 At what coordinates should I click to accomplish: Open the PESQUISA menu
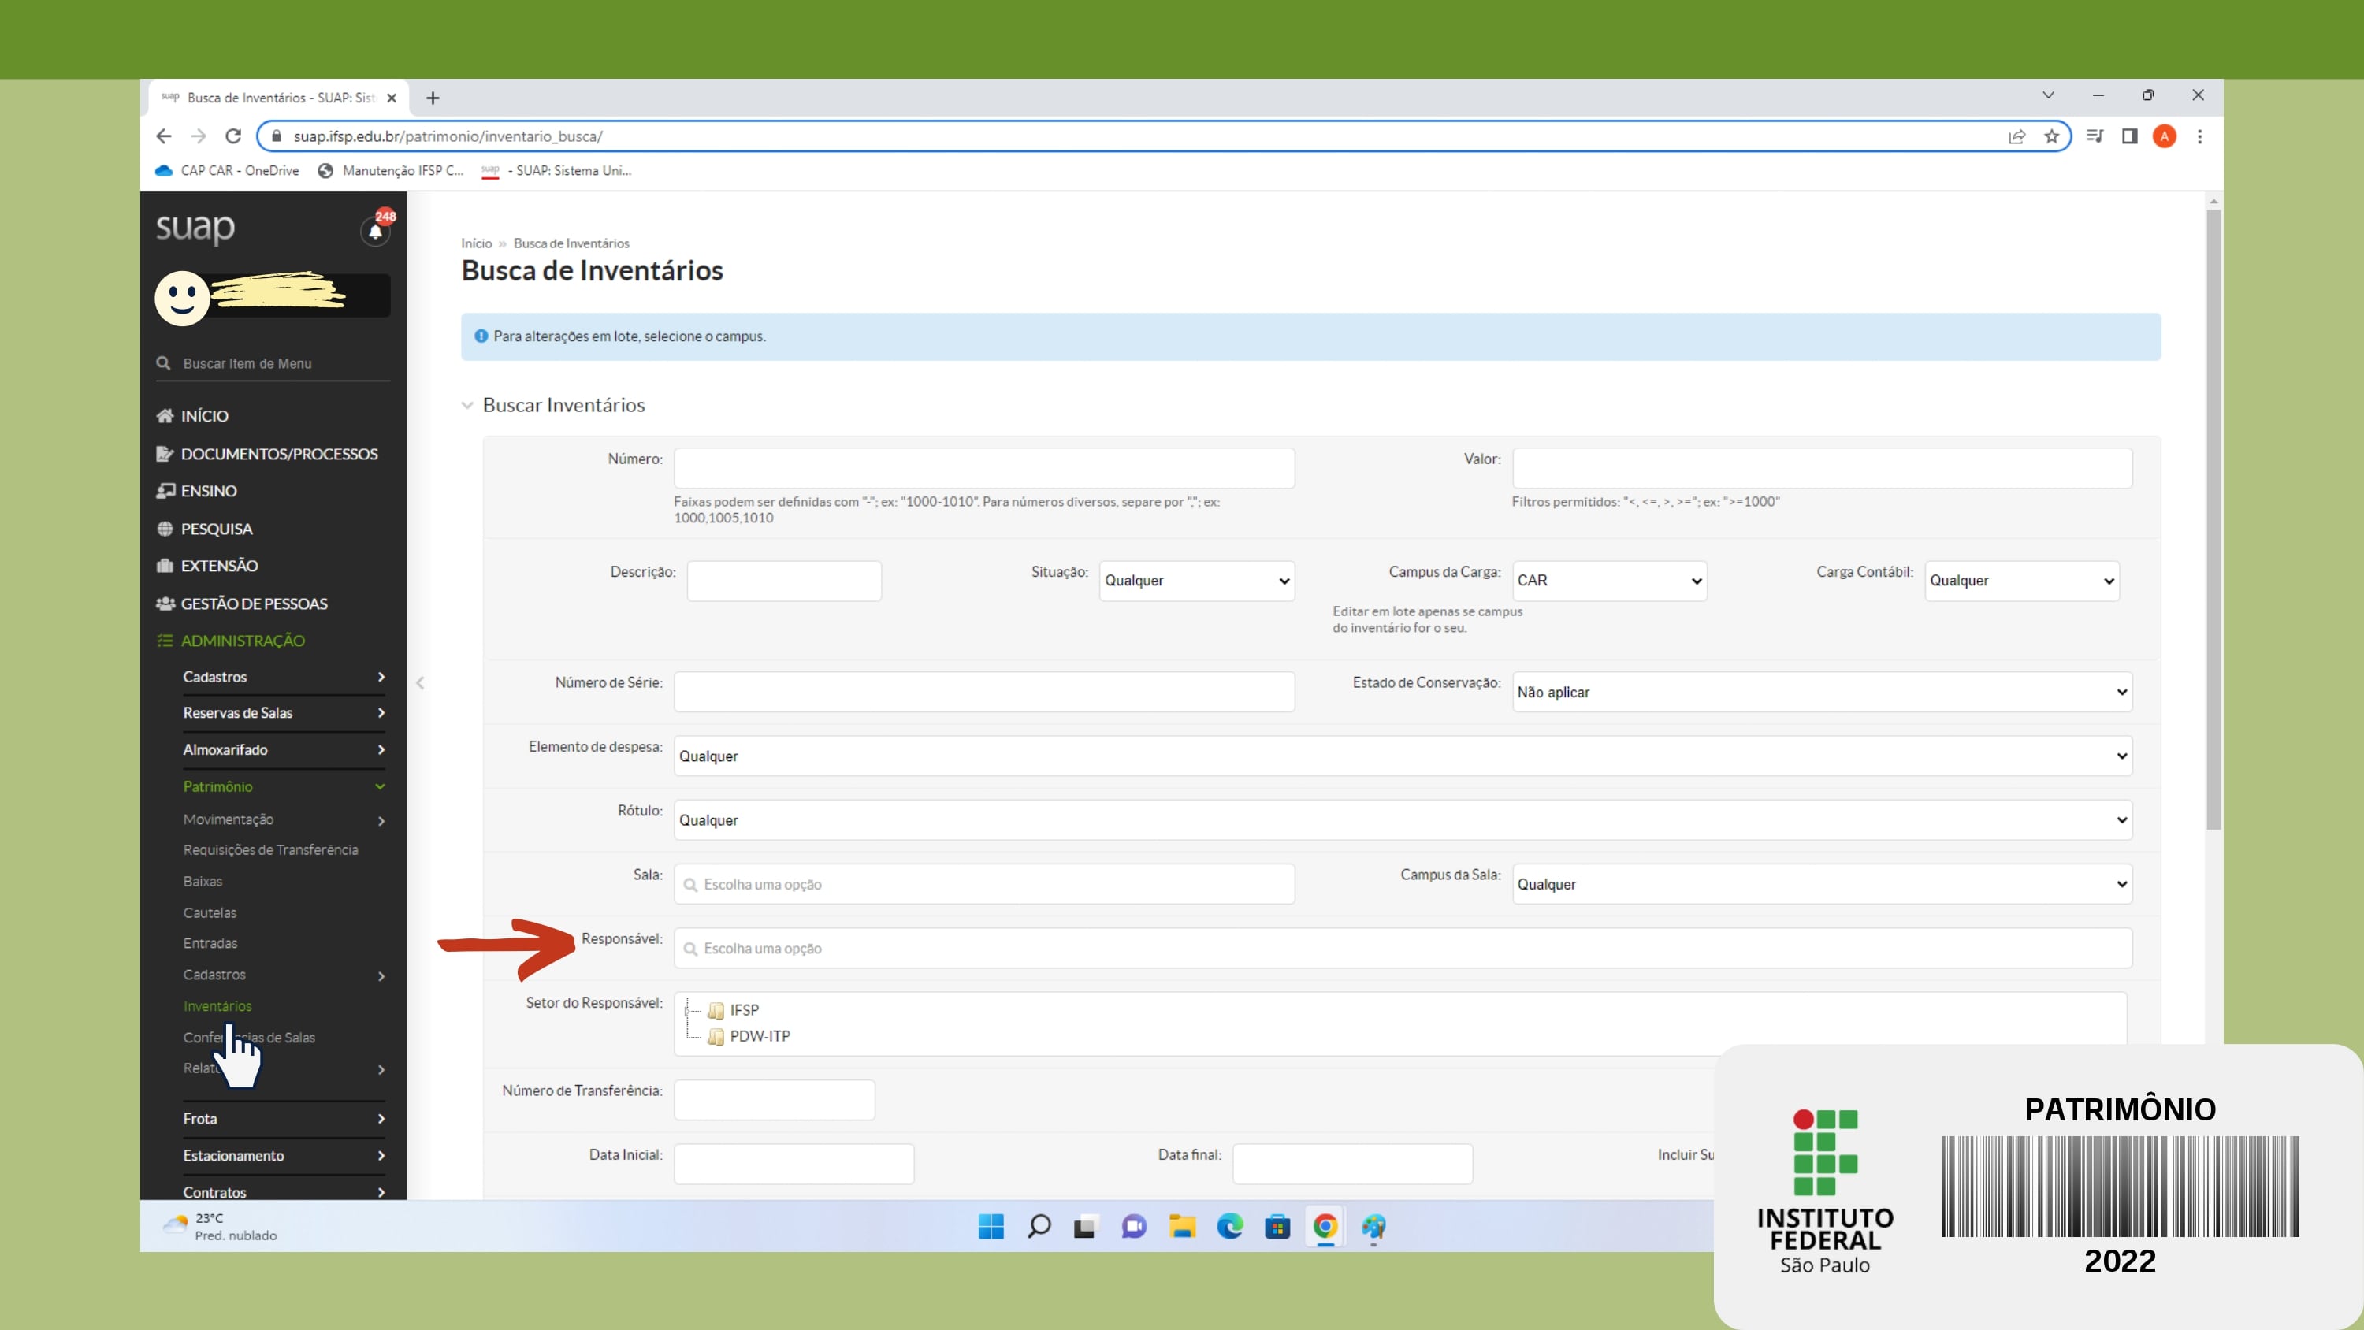(x=205, y=529)
